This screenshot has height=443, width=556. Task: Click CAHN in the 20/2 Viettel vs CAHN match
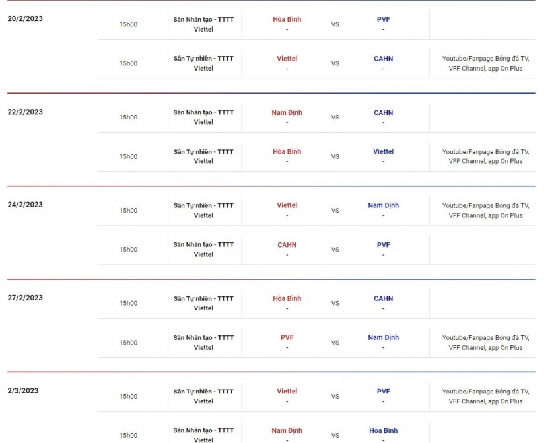pyautogui.click(x=383, y=59)
